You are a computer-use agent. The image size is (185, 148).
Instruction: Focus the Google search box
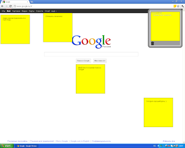click(x=91, y=54)
